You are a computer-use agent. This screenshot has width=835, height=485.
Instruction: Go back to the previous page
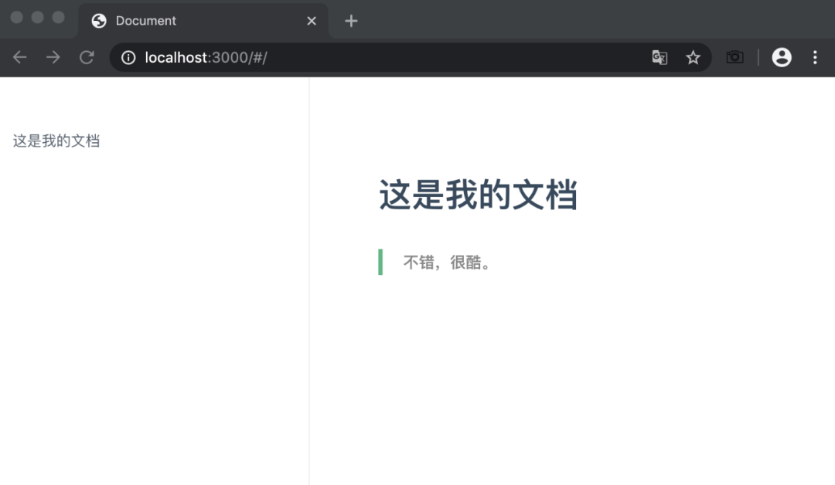point(20,57)
